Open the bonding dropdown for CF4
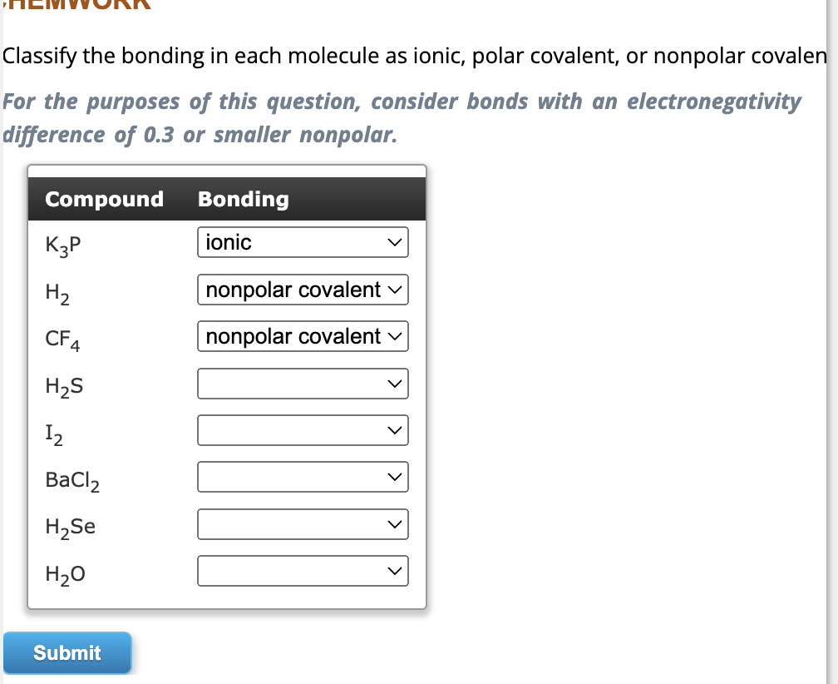 click(303, 336)
